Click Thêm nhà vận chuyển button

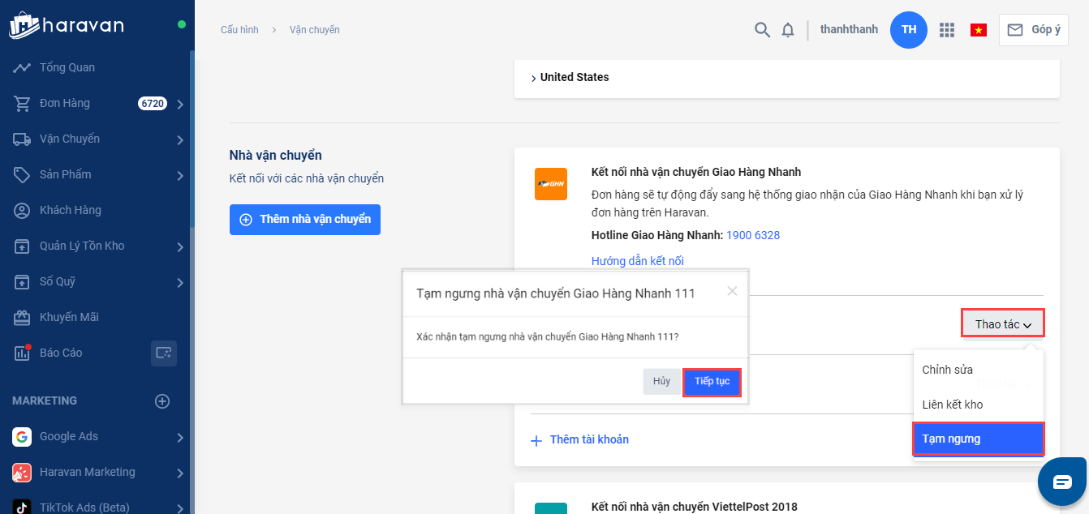coord(305,220)
